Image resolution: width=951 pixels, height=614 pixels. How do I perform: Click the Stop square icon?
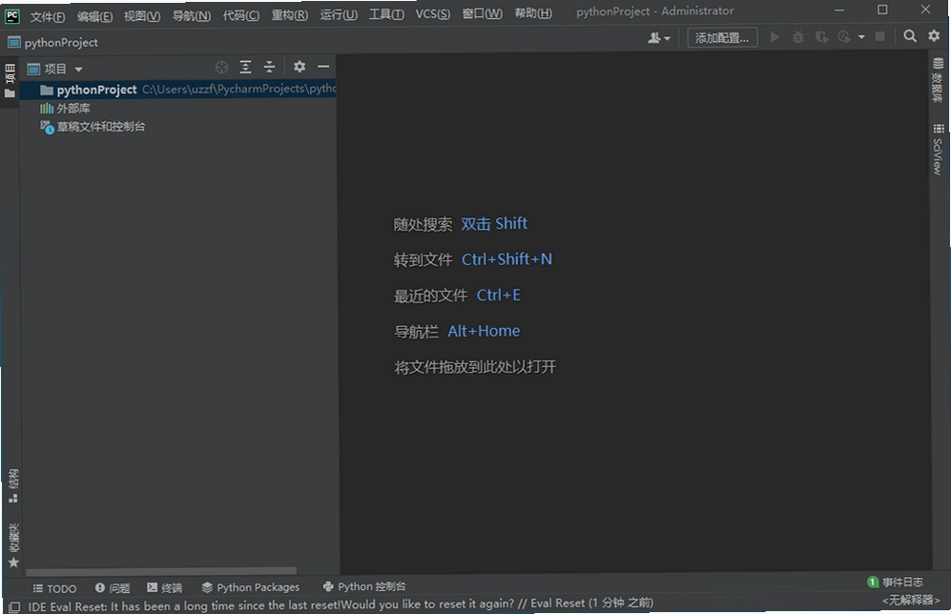(879, 36)
